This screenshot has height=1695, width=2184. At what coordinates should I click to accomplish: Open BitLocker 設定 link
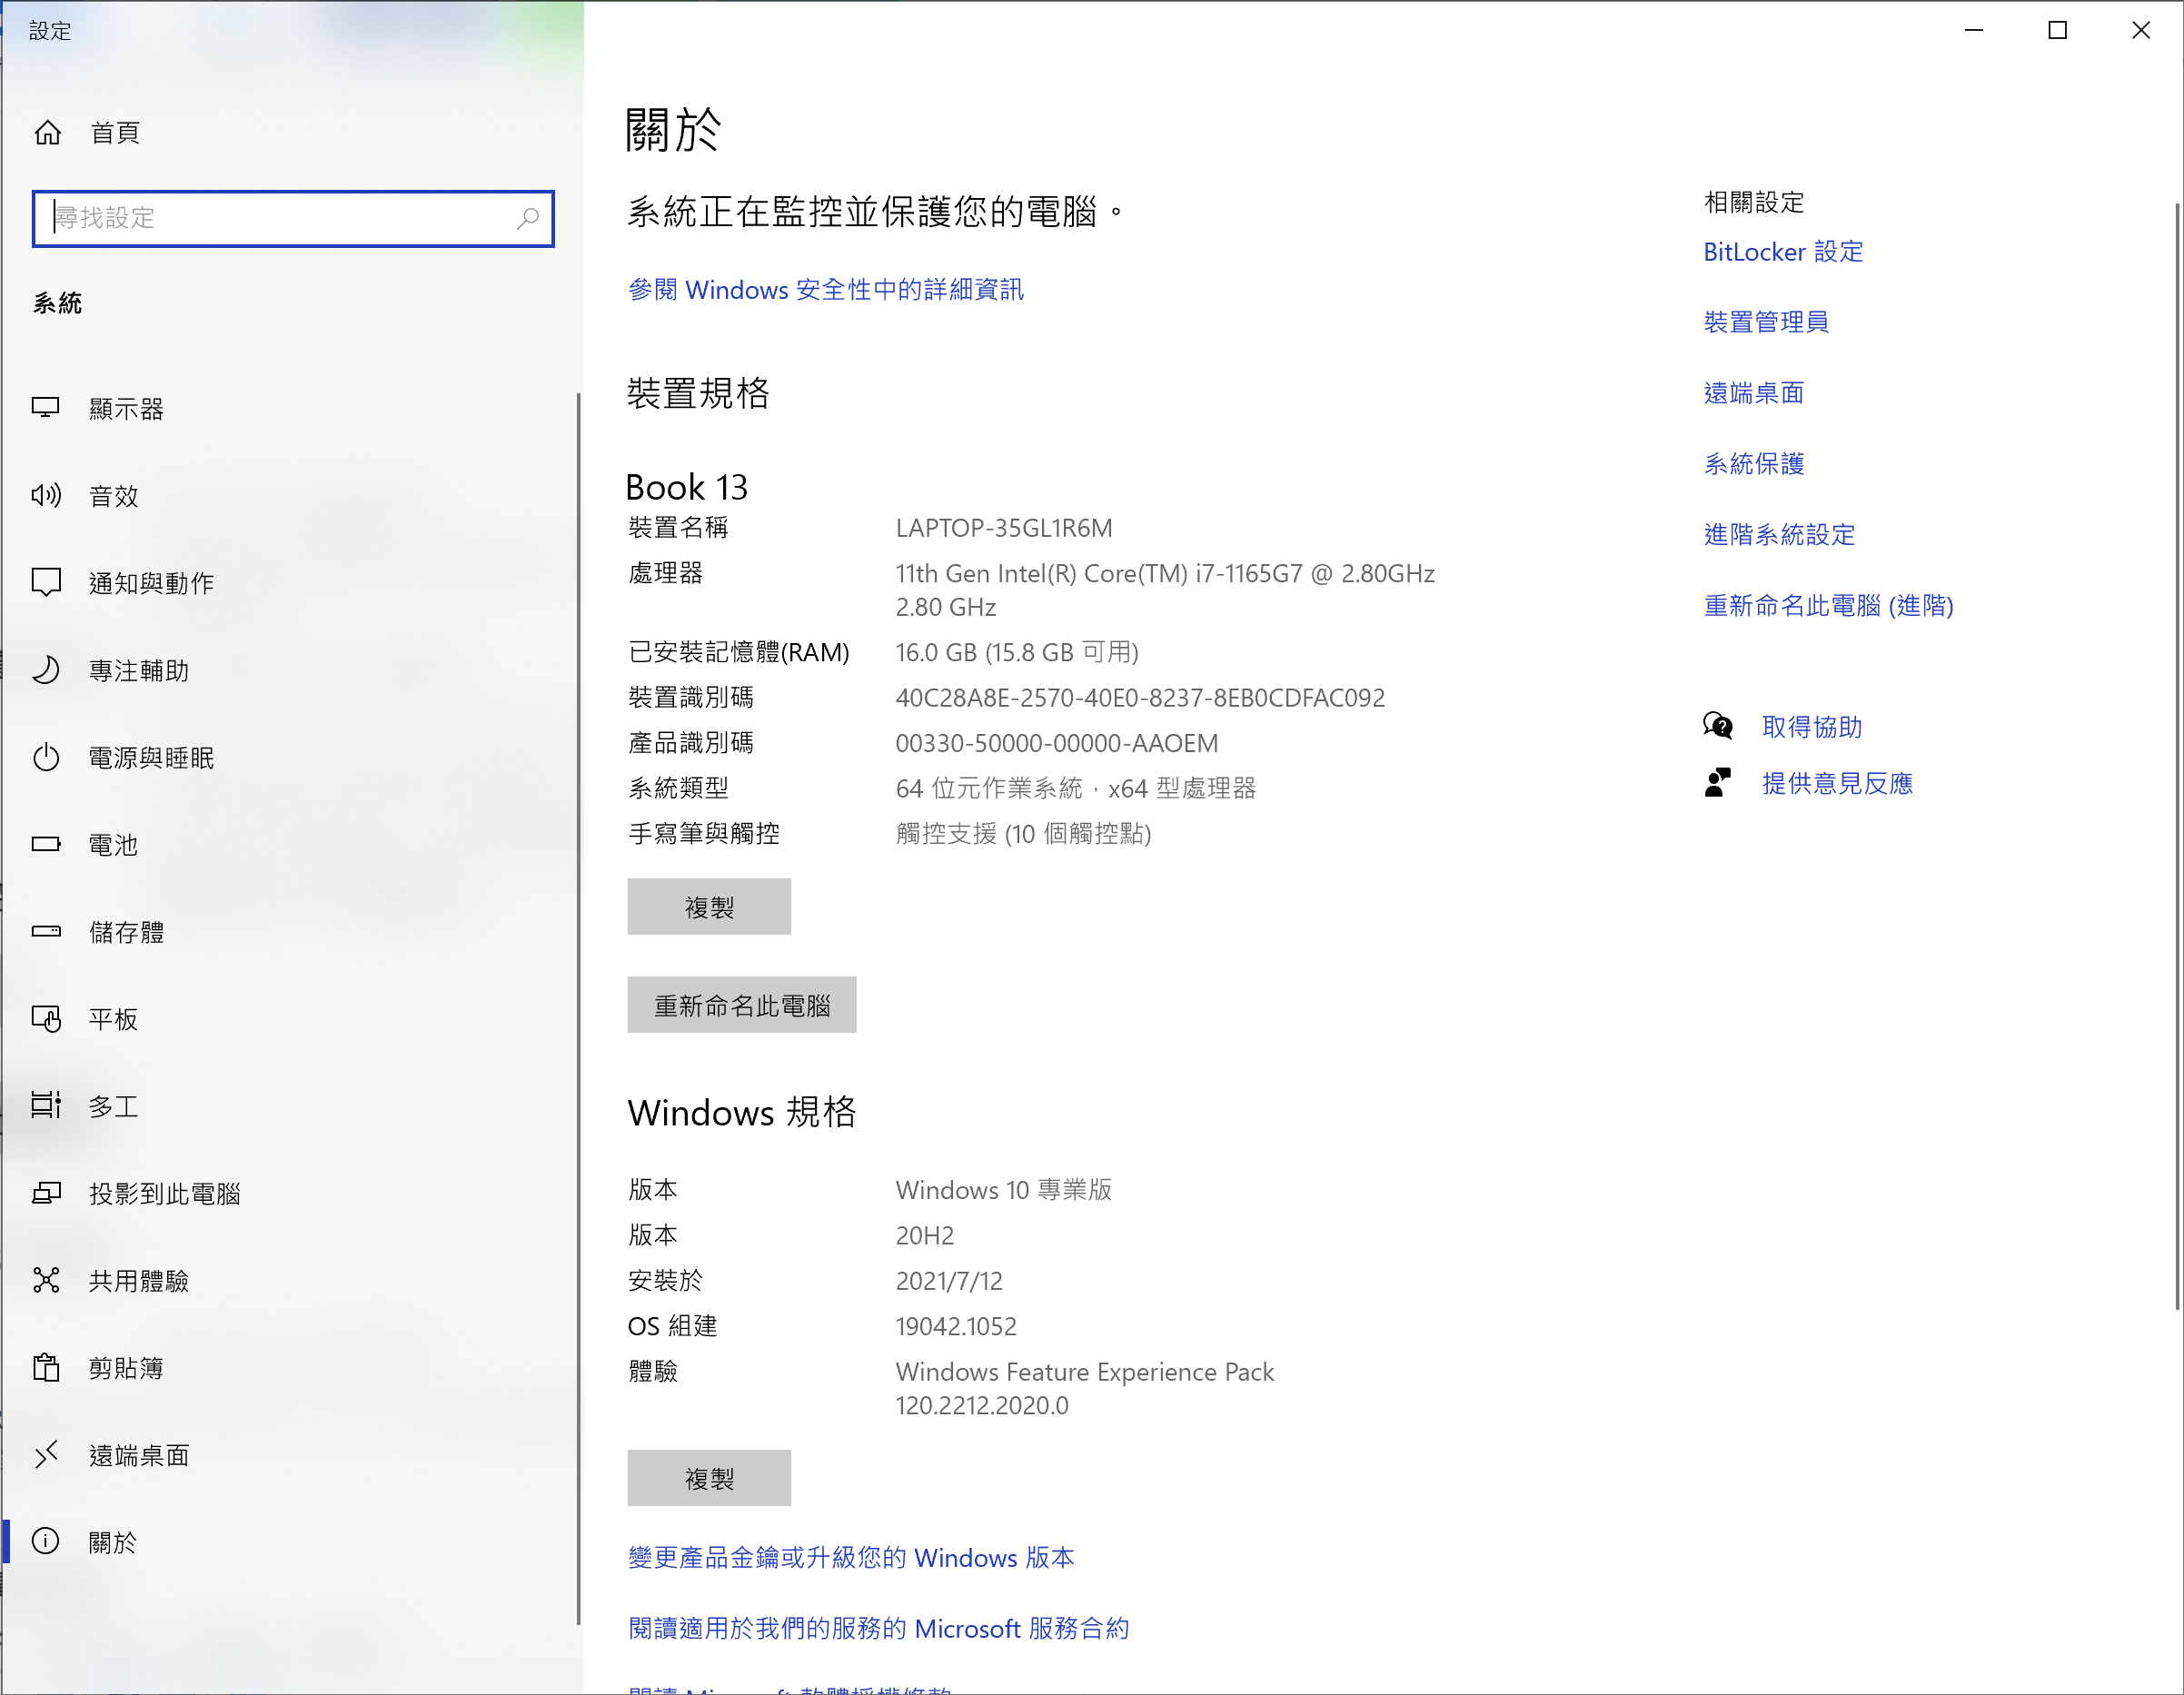[x=1783, y=252]
